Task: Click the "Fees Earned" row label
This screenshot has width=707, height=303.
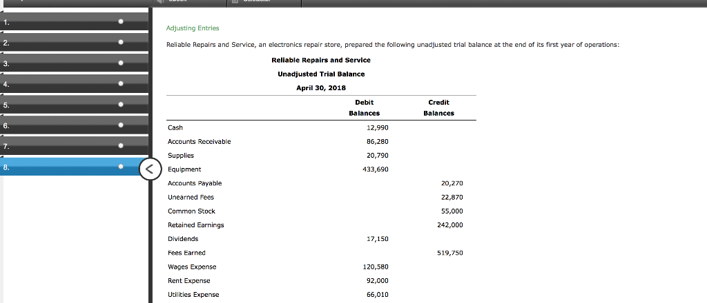Action: pyautogui.click(x=186, y=253)
